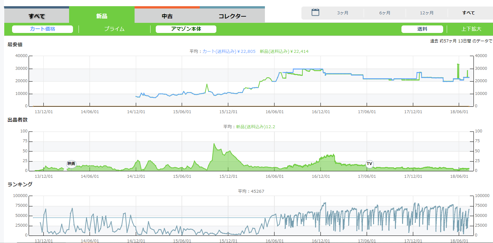Viewport: 493px width, 243px height.
Task: Select the 新品 tab
Action: [x=102, y=16]
